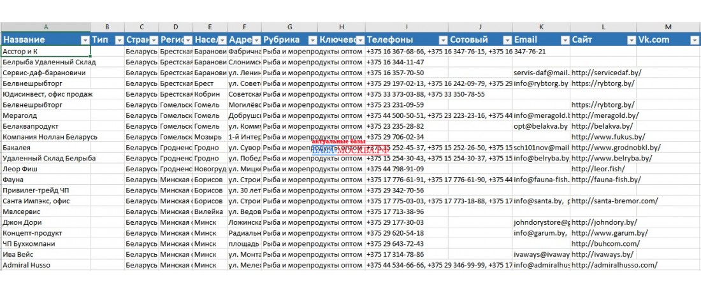Select cell 'Admiral Husso'
Image resolution: width=701 pixels, height=293 pixels.
46,266
